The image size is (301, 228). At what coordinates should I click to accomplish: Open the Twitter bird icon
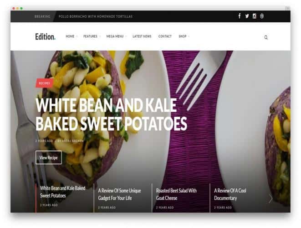tap(247, 16)
